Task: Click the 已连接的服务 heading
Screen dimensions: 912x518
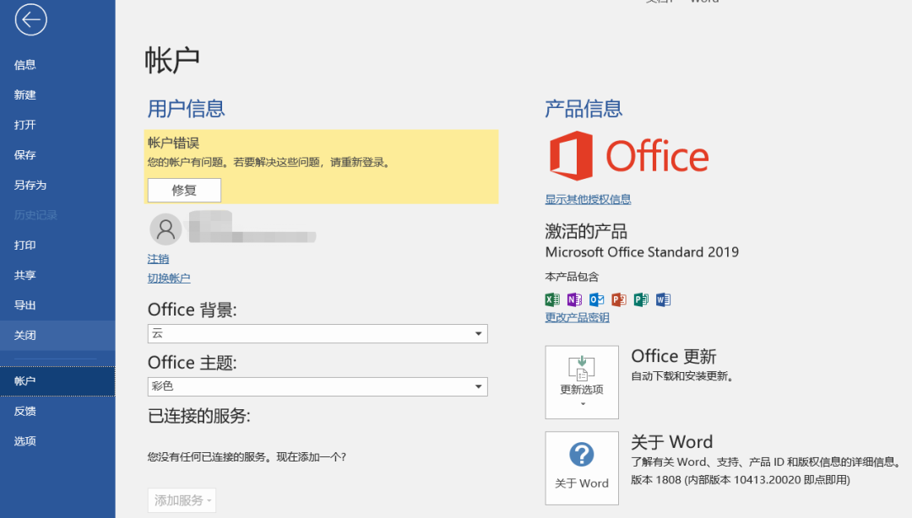Action: tap(199, 416)
